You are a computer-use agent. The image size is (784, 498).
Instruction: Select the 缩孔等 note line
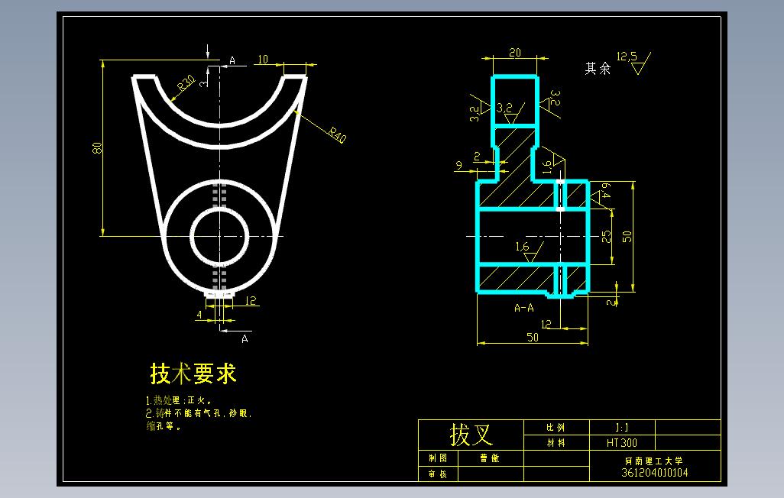164,426
